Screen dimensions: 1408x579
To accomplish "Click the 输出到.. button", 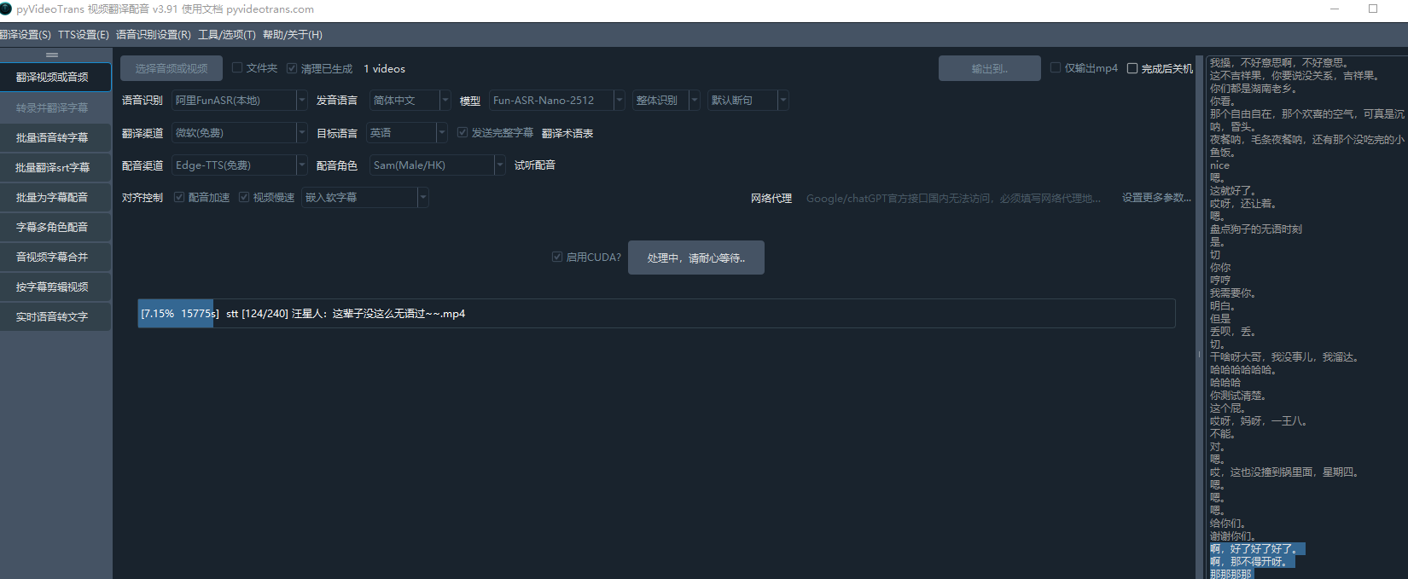I will (x=990, y=68).
